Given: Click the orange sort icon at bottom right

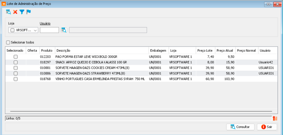Looking at the screenshot, I should (275, 118).
